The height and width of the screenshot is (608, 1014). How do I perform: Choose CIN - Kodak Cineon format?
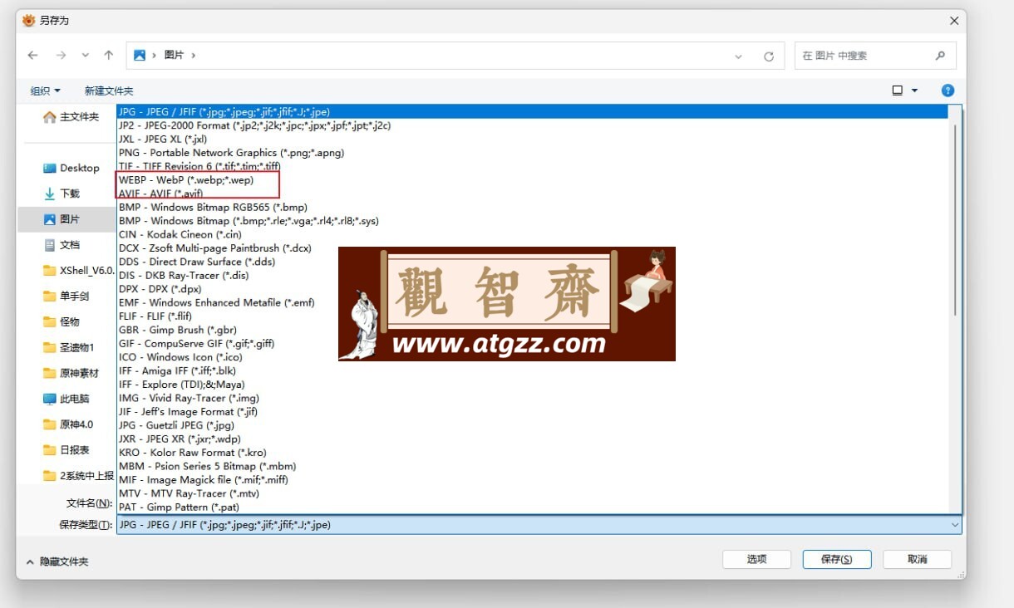(x=533, y=234)
